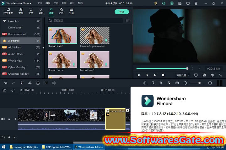The width and height of the screenshot is (226, 150).
Task: Open the File menu
Action: tap(40, 3)
